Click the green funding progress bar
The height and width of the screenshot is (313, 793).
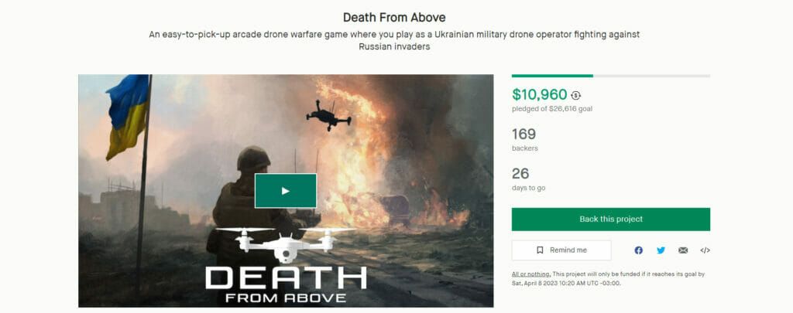click(x=552, y=76)
